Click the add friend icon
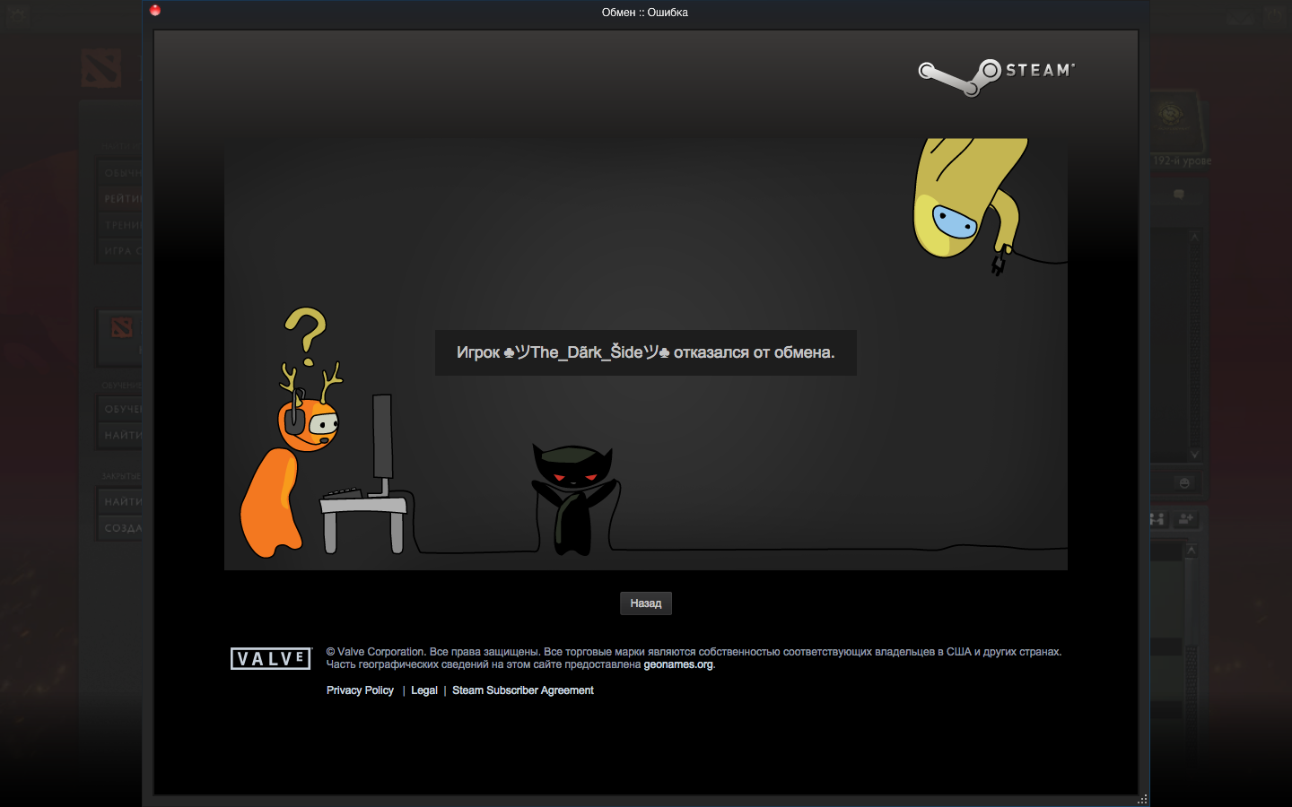The height and width of the screenshot is (807, 1292). pos(1186,519)
